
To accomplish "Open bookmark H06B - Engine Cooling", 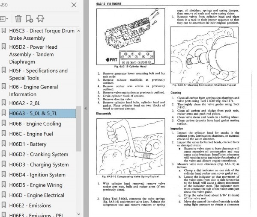I will 35,124.
